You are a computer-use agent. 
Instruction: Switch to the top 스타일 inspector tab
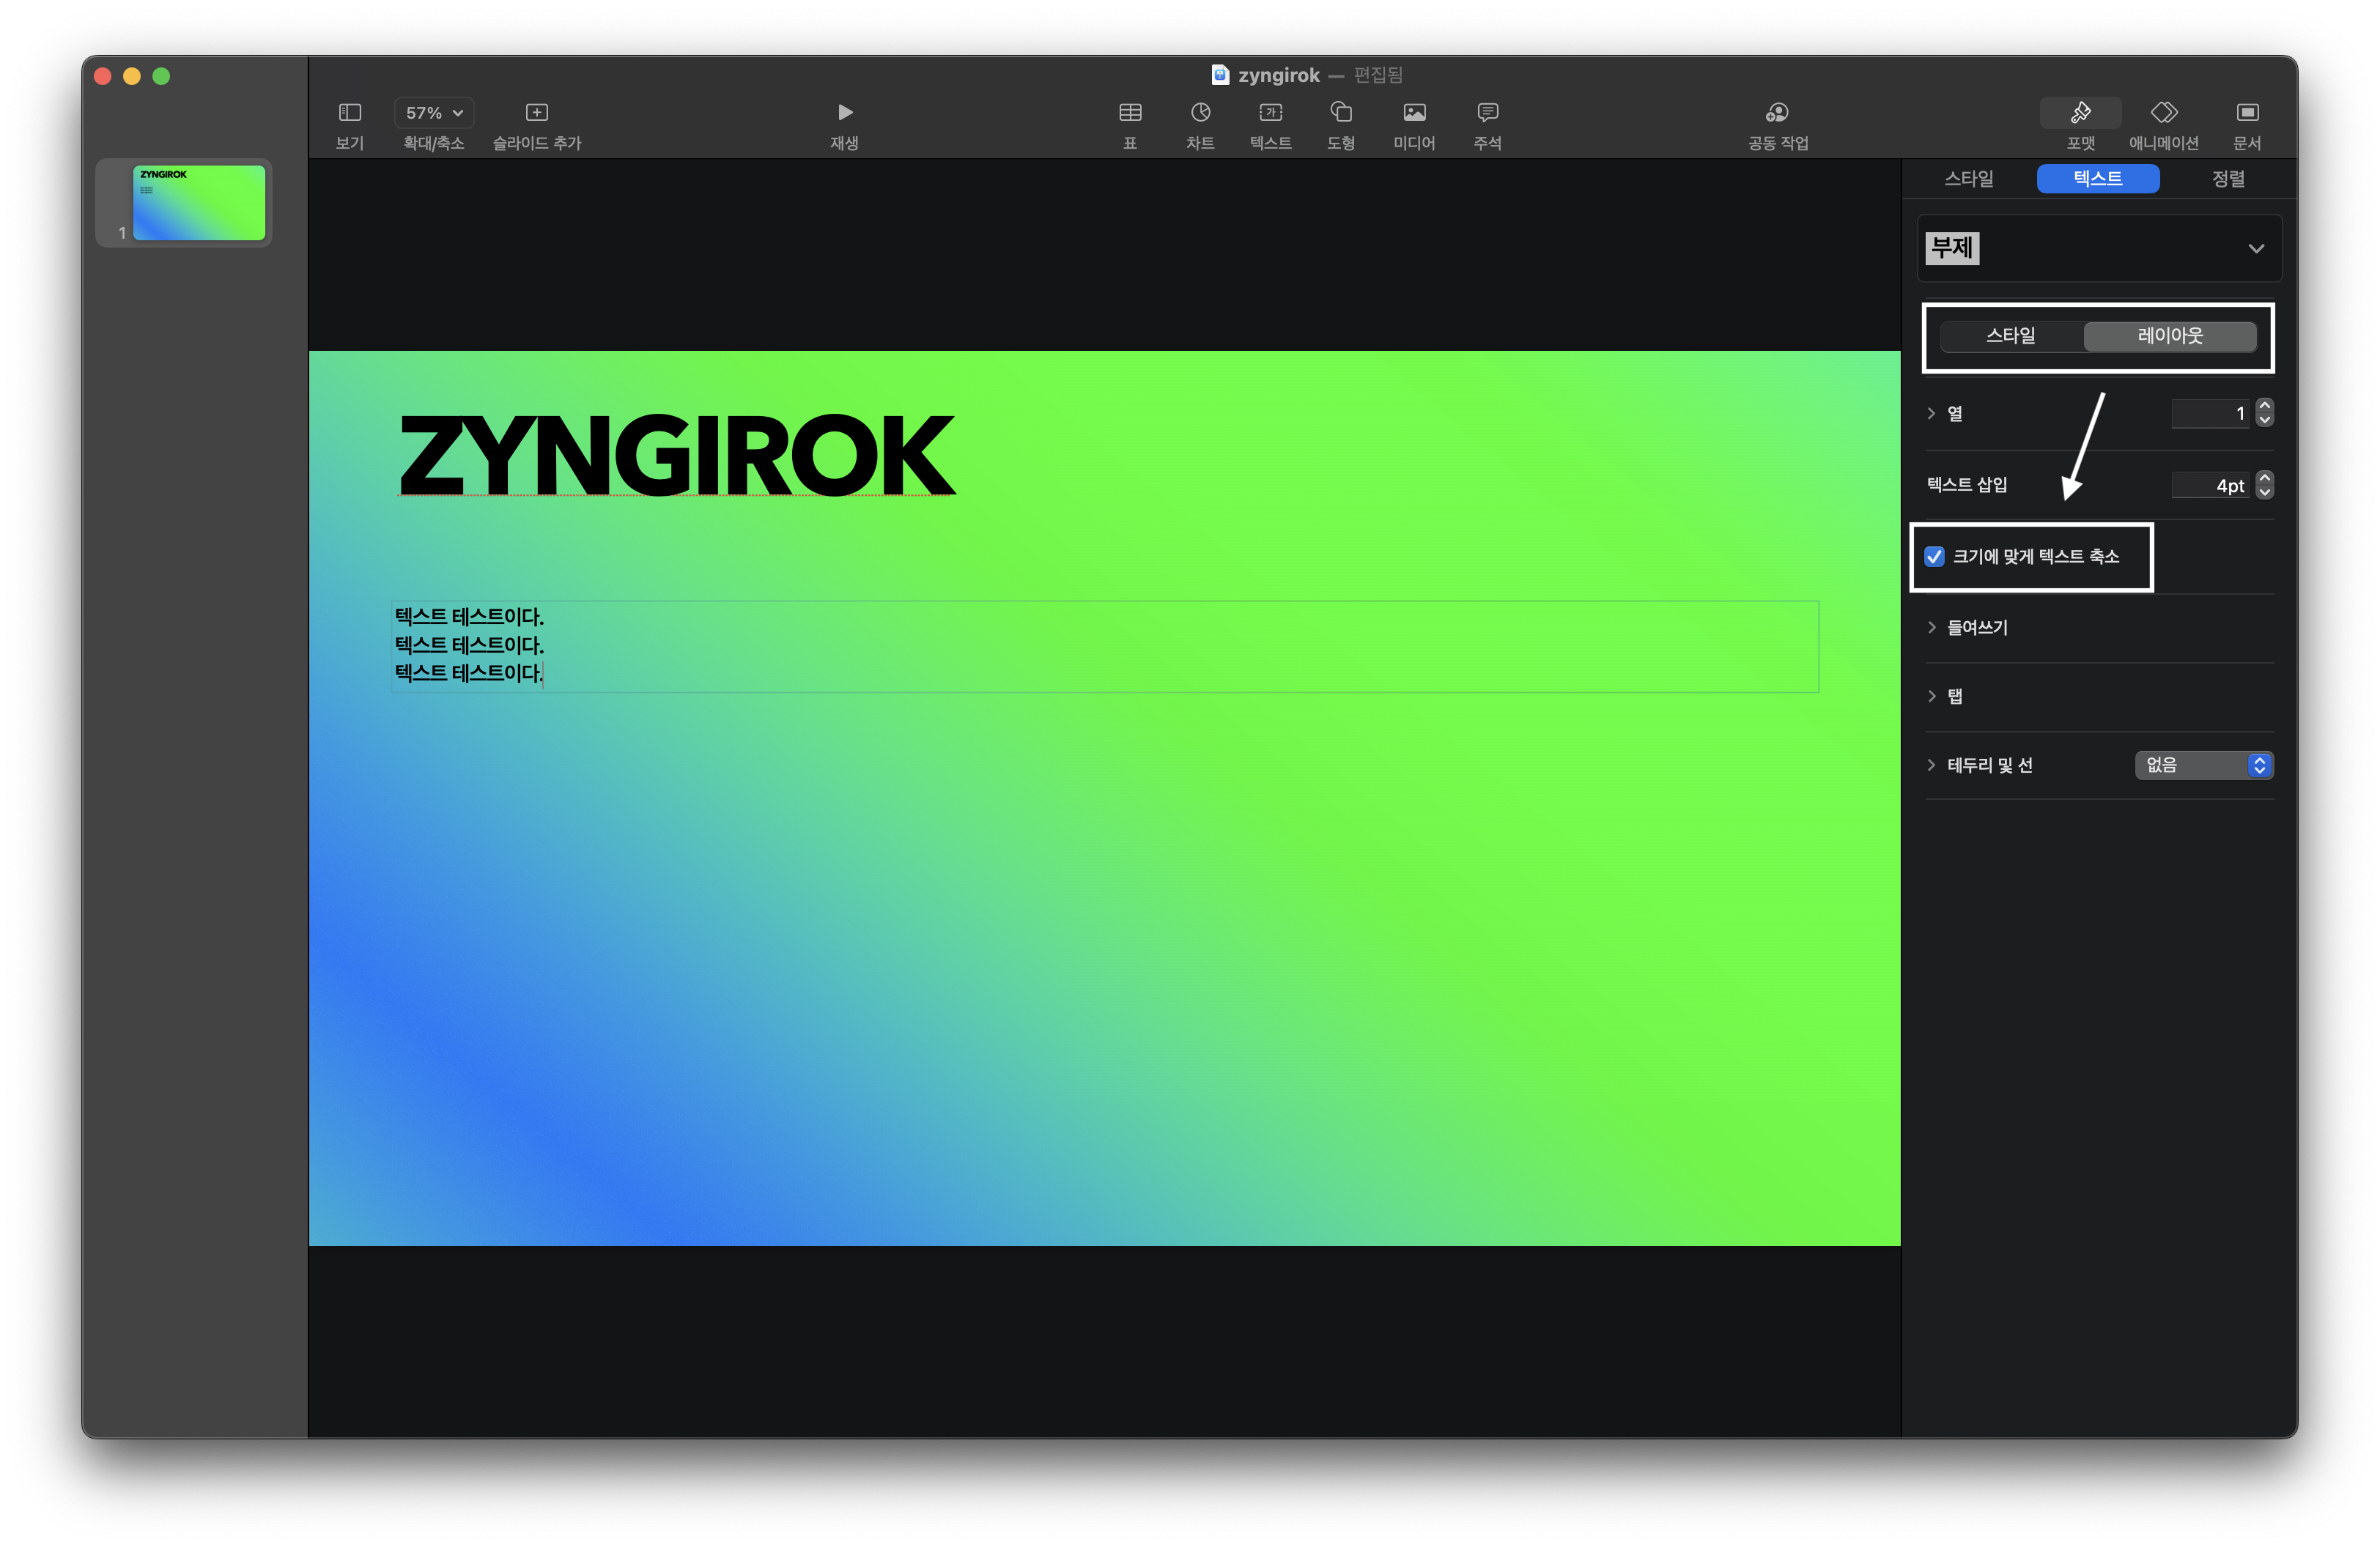point(1968,179)
